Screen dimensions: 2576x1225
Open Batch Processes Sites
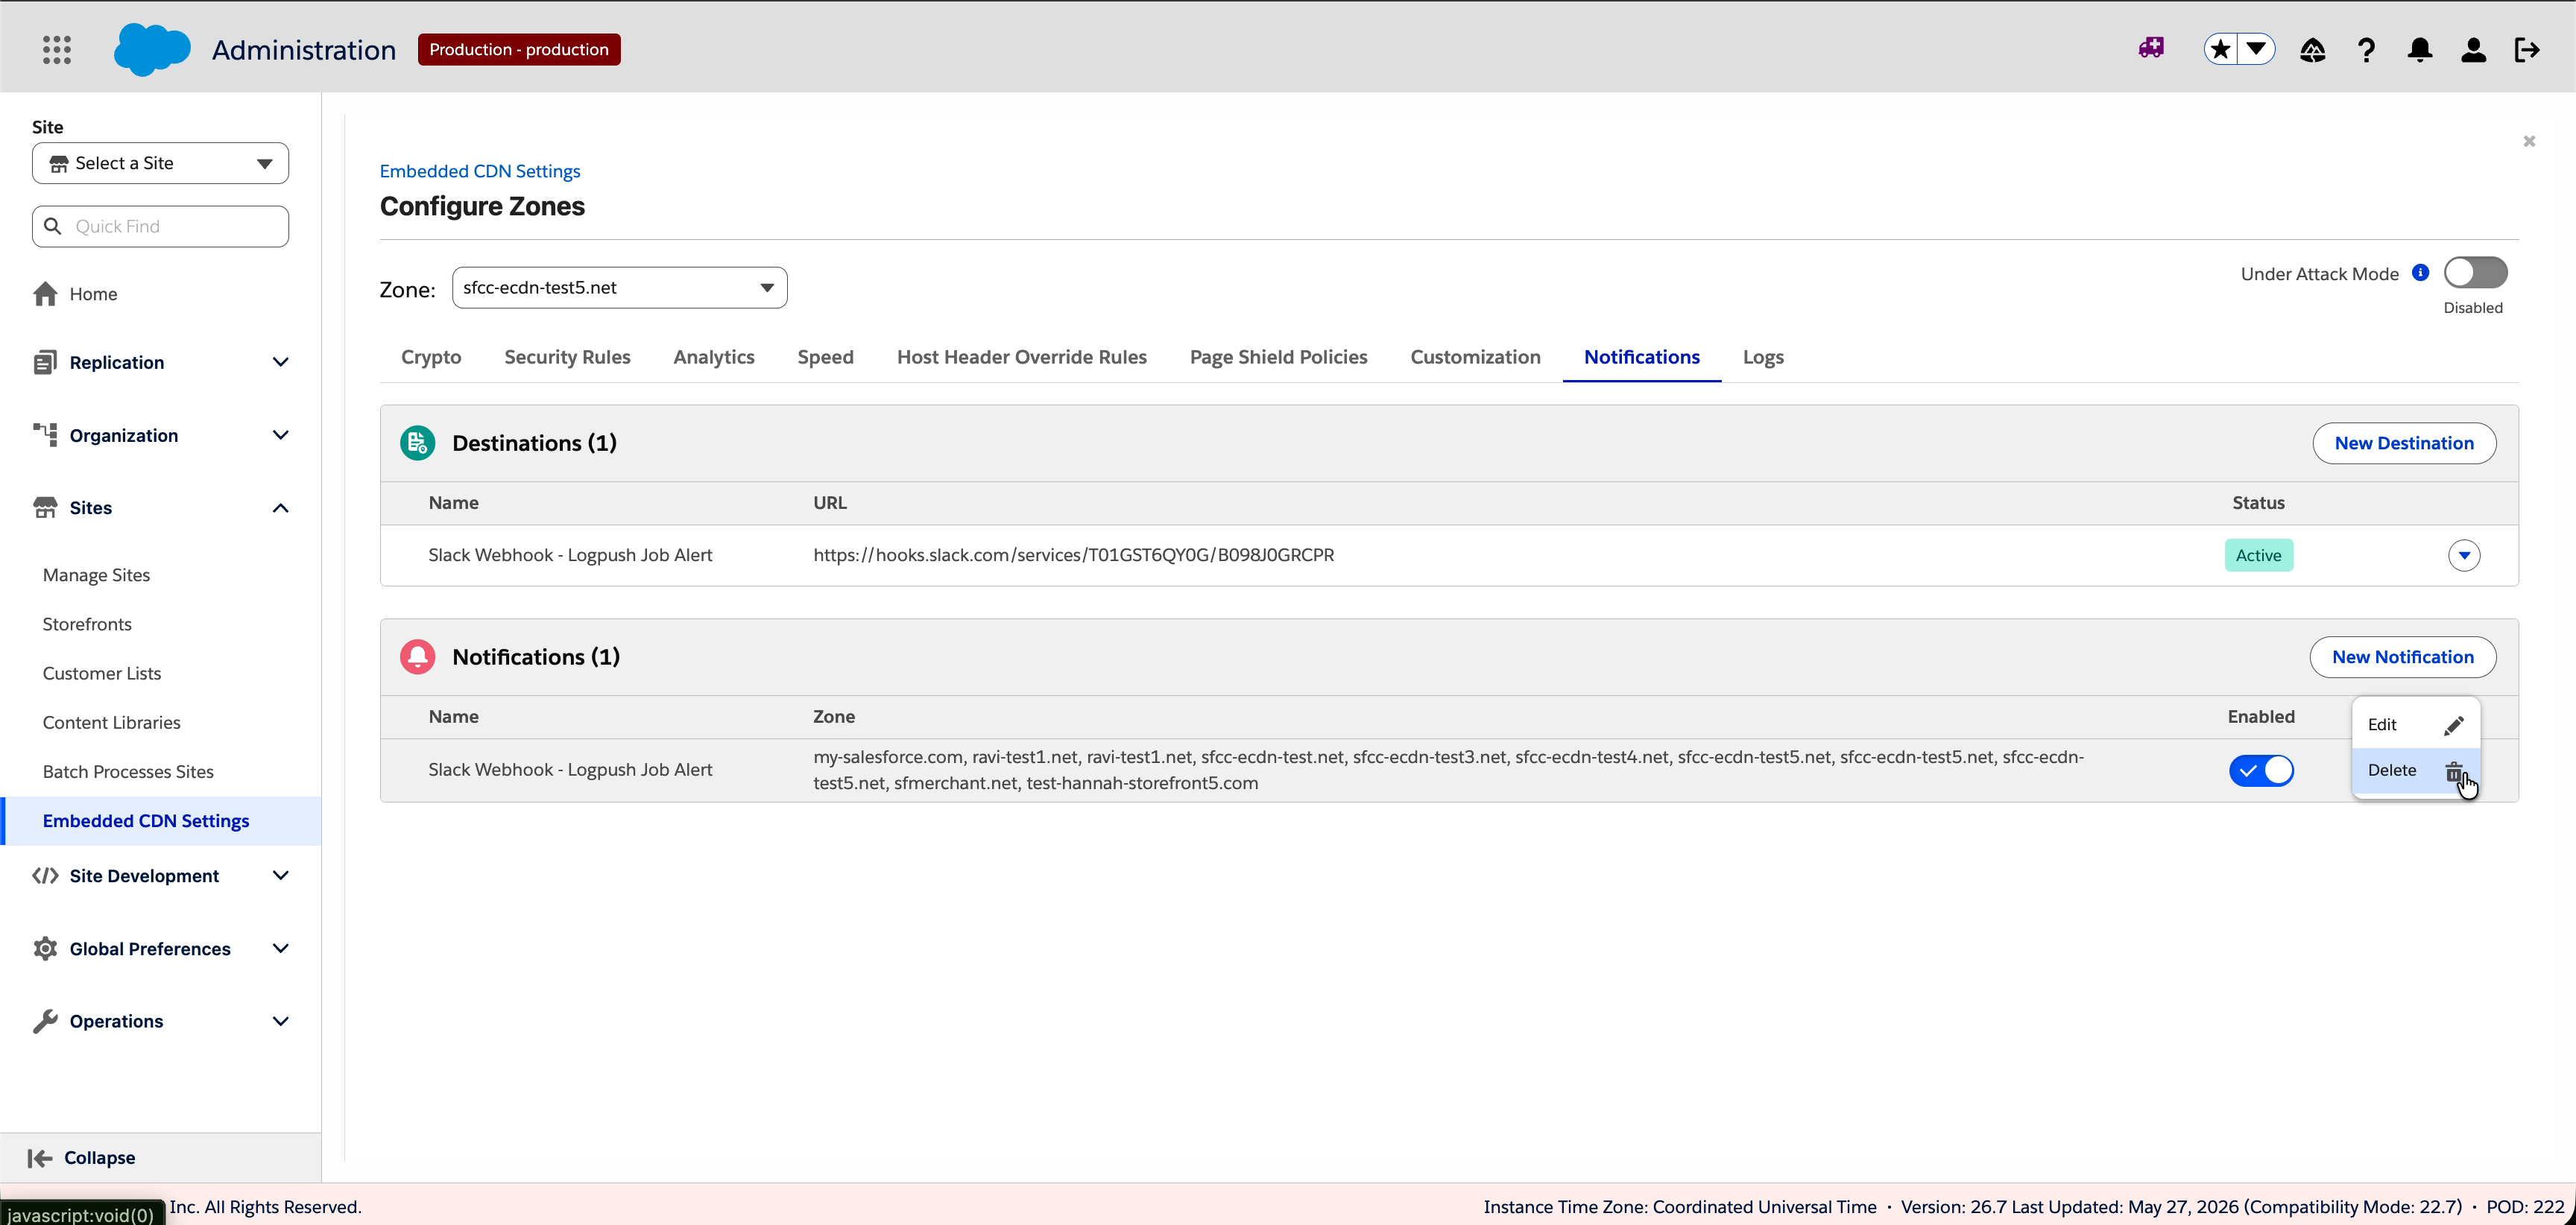128,771
